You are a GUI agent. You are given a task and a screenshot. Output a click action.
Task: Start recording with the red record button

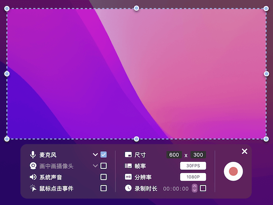(233, 171)
